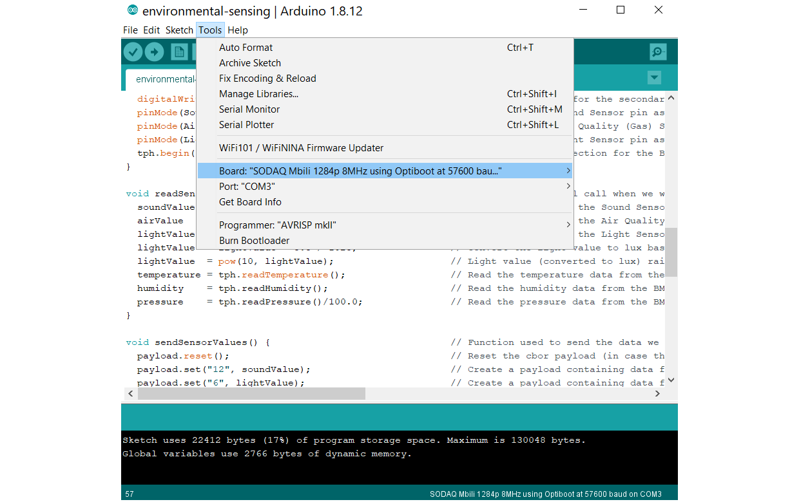This screenshot has height=502, width=810.
Task: Open the File menu
Action: pyautogui.click(x=130, y=30)
